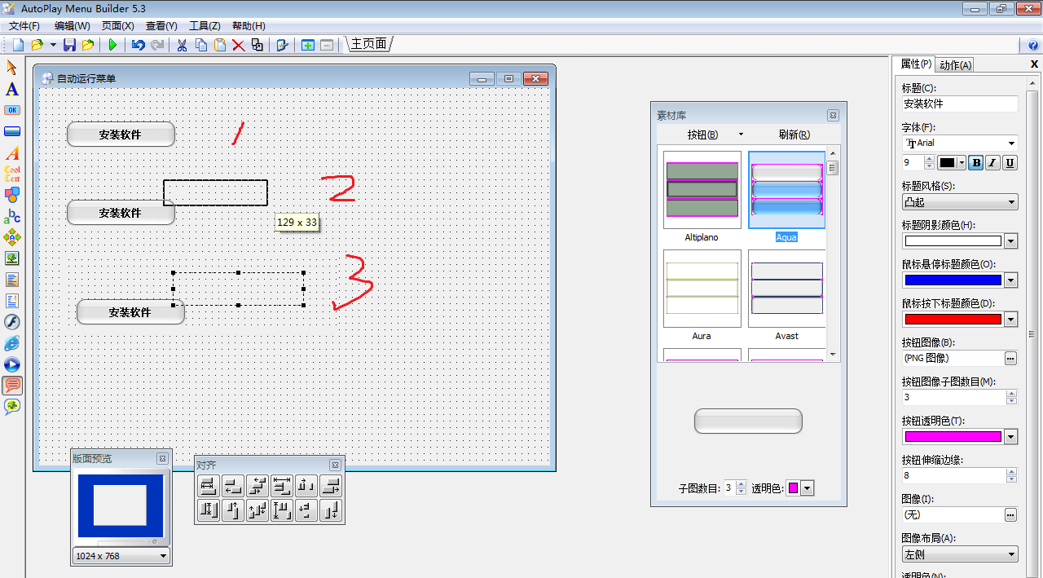
Task: Click the 按钮伸缩边缘 field showing 8
Action: point(953,476)
